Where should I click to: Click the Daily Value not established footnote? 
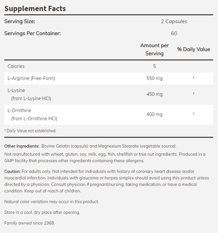pyautogui.click(x=31, y=131)
